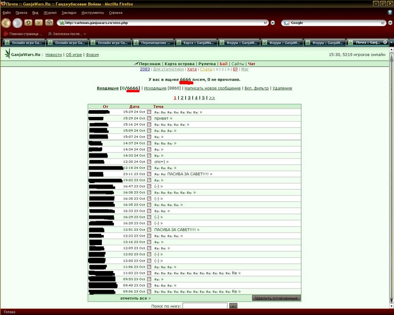Image resolution: width=394 pixels, height=315 pixels.
Task: Open the Правка menu
Action: point(21,13)
